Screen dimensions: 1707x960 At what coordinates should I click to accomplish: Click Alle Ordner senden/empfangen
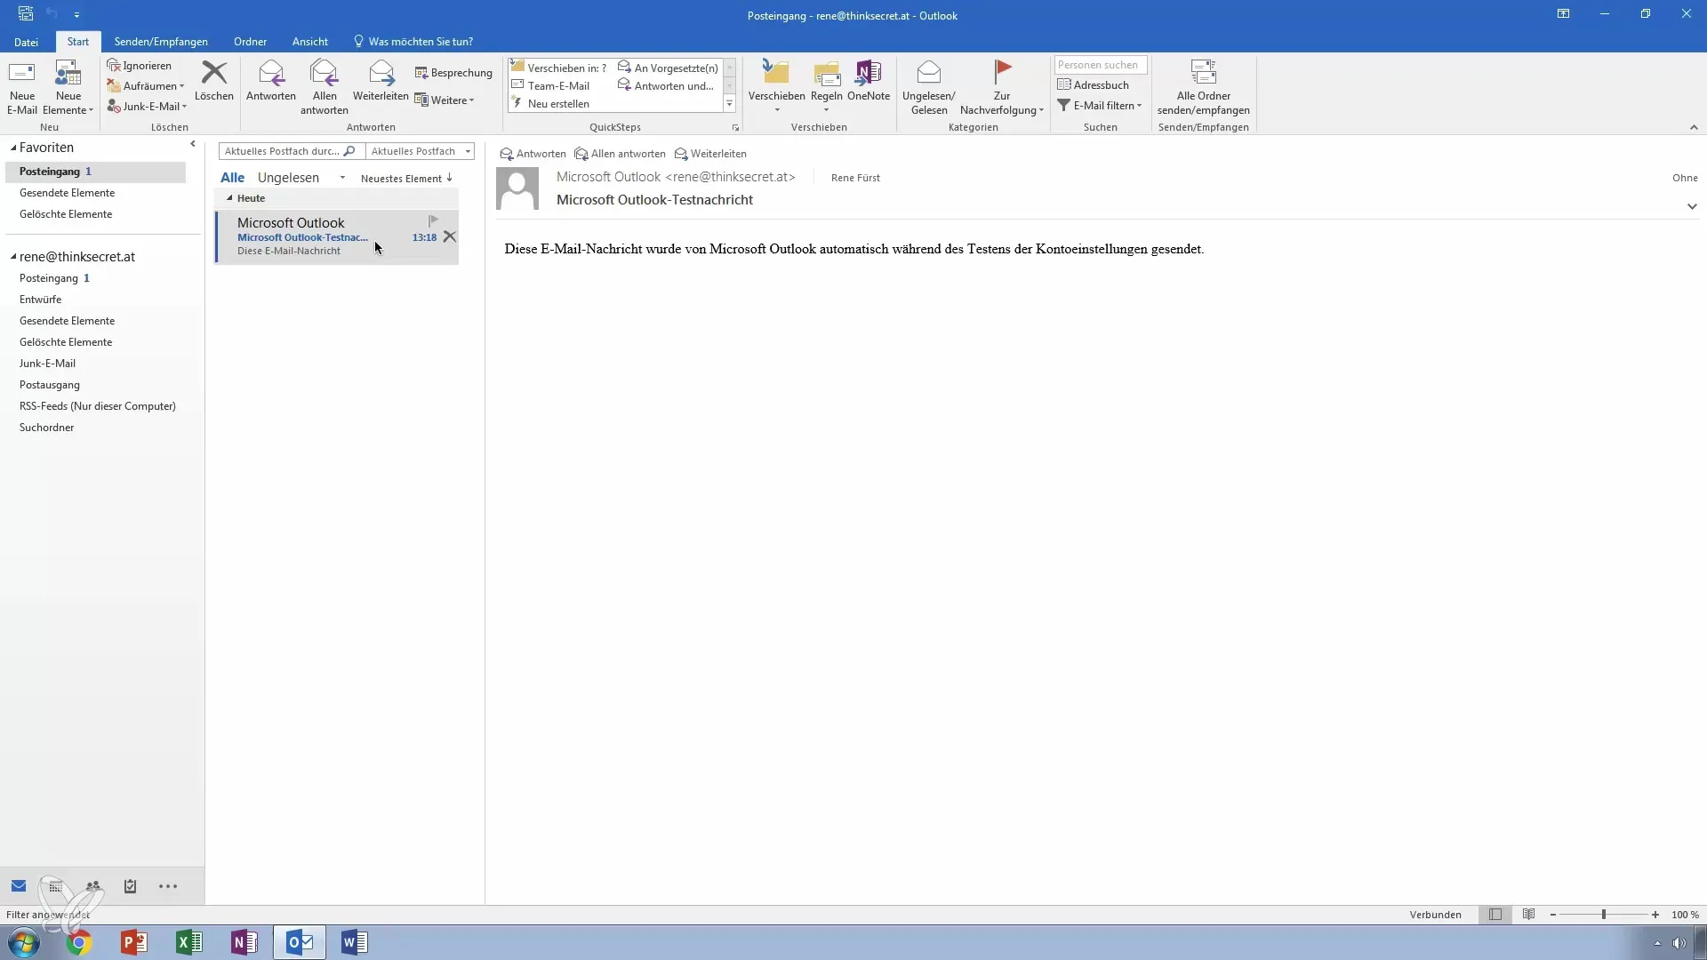click(x=1203, y=88)
